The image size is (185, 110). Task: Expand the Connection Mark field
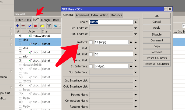(136, 101)
